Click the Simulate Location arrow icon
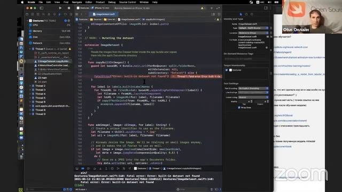Image resolution: width=342 pixels, height=192 pixels. tap(129, 169)
